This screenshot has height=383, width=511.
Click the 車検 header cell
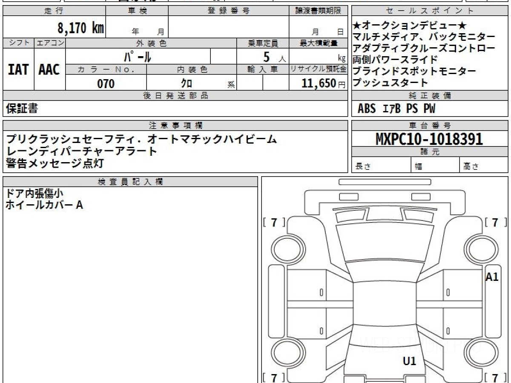point(137,11)
